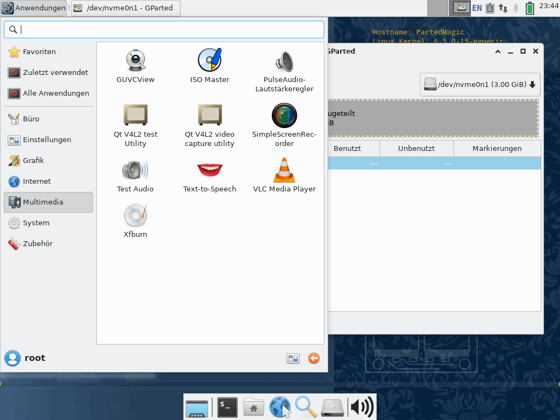This screenshot has height=420, width=560.
Task: Open the /dev/nvme0n1 device dropdown
Action: coord(480,85)
